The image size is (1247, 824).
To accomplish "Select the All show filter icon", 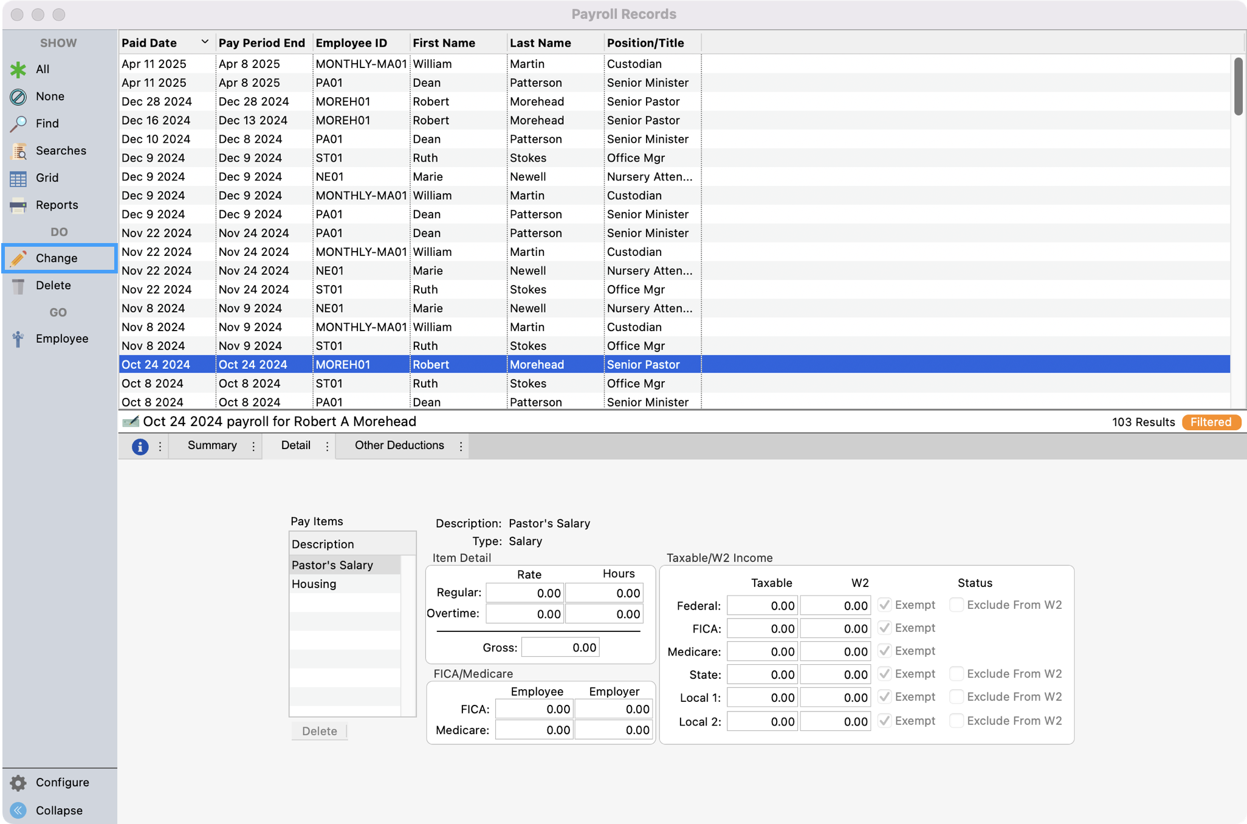I will pos(18,69).
